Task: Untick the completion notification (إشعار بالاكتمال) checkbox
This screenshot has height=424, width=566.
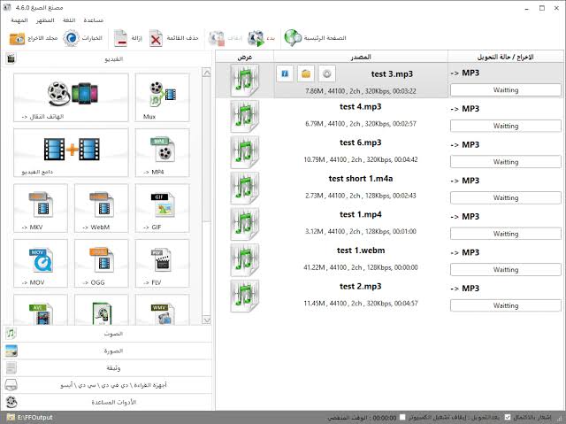Action: pyautogui.click(x=508, y=417)
